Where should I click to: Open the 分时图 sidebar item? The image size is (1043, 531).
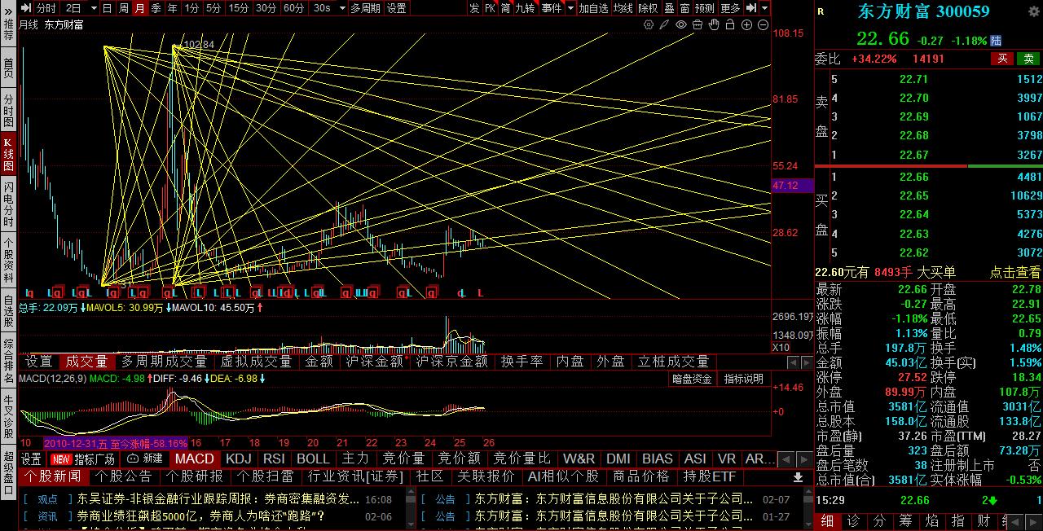pos(8,110)
